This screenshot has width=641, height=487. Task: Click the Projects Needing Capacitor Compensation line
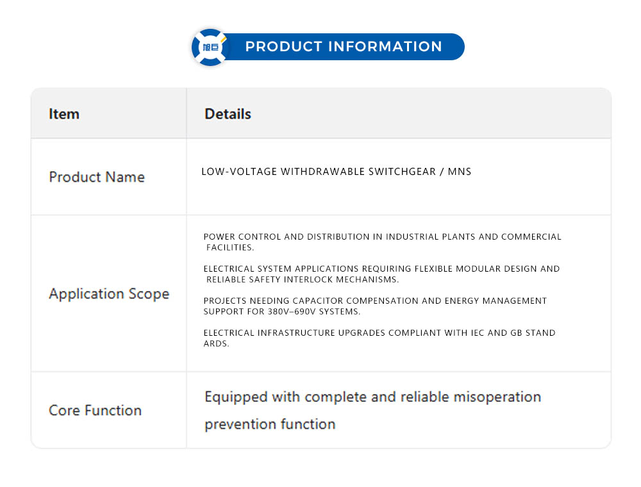tap(375, 301)
